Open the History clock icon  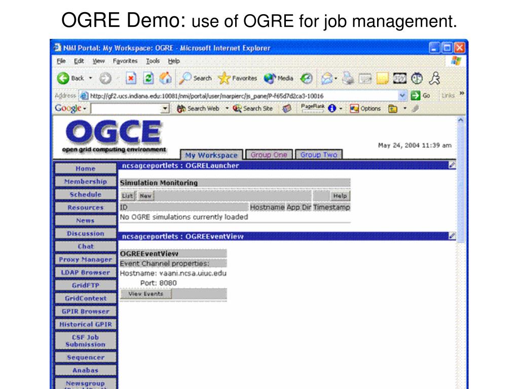307,79
